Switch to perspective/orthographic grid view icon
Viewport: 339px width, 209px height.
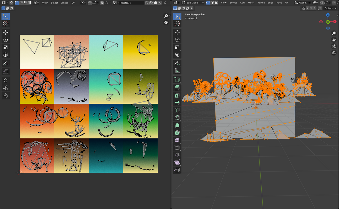point(334,53)
